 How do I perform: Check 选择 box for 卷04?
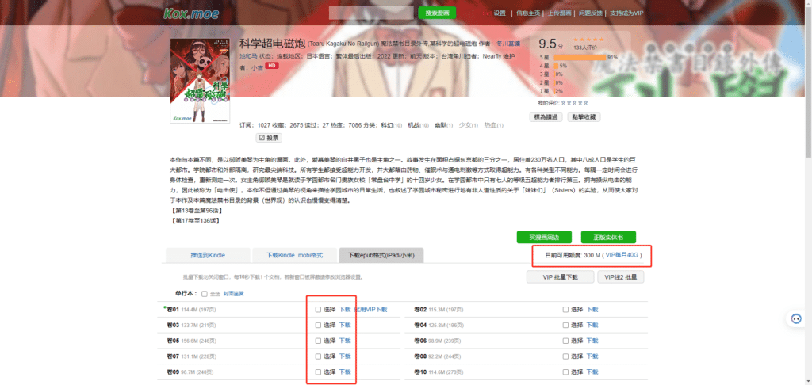[x=565, y=325]
